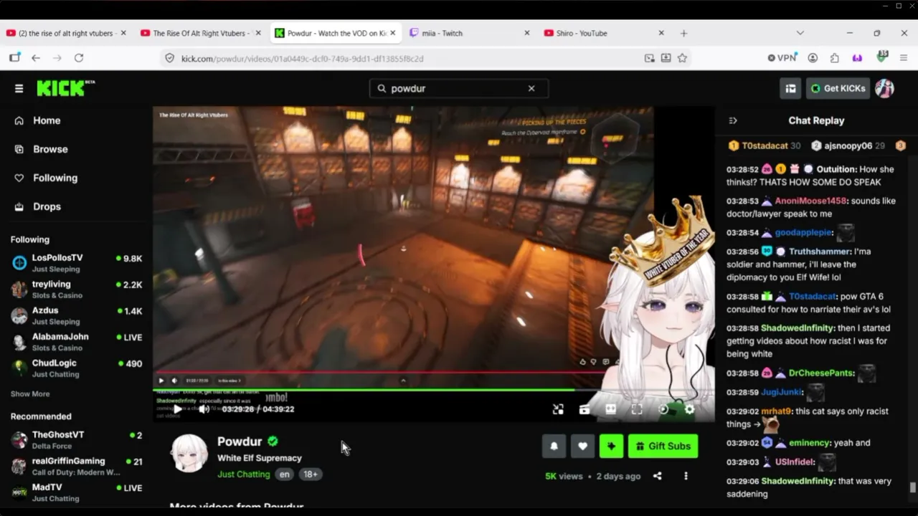
Task: Click the KICK logo to go home
Action: [65, 87]
